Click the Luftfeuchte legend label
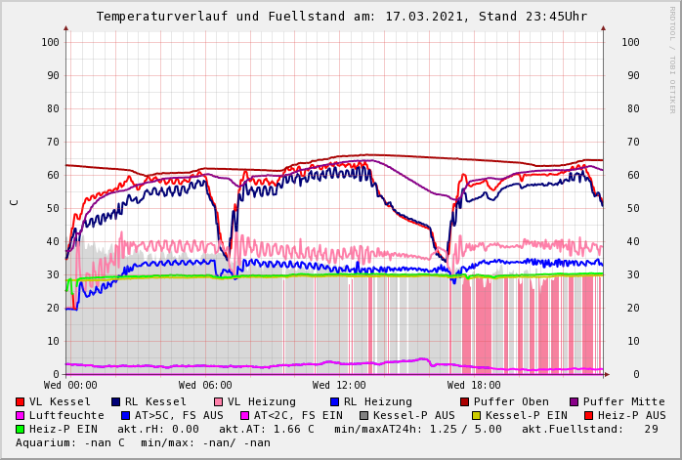 click(66, 416)
